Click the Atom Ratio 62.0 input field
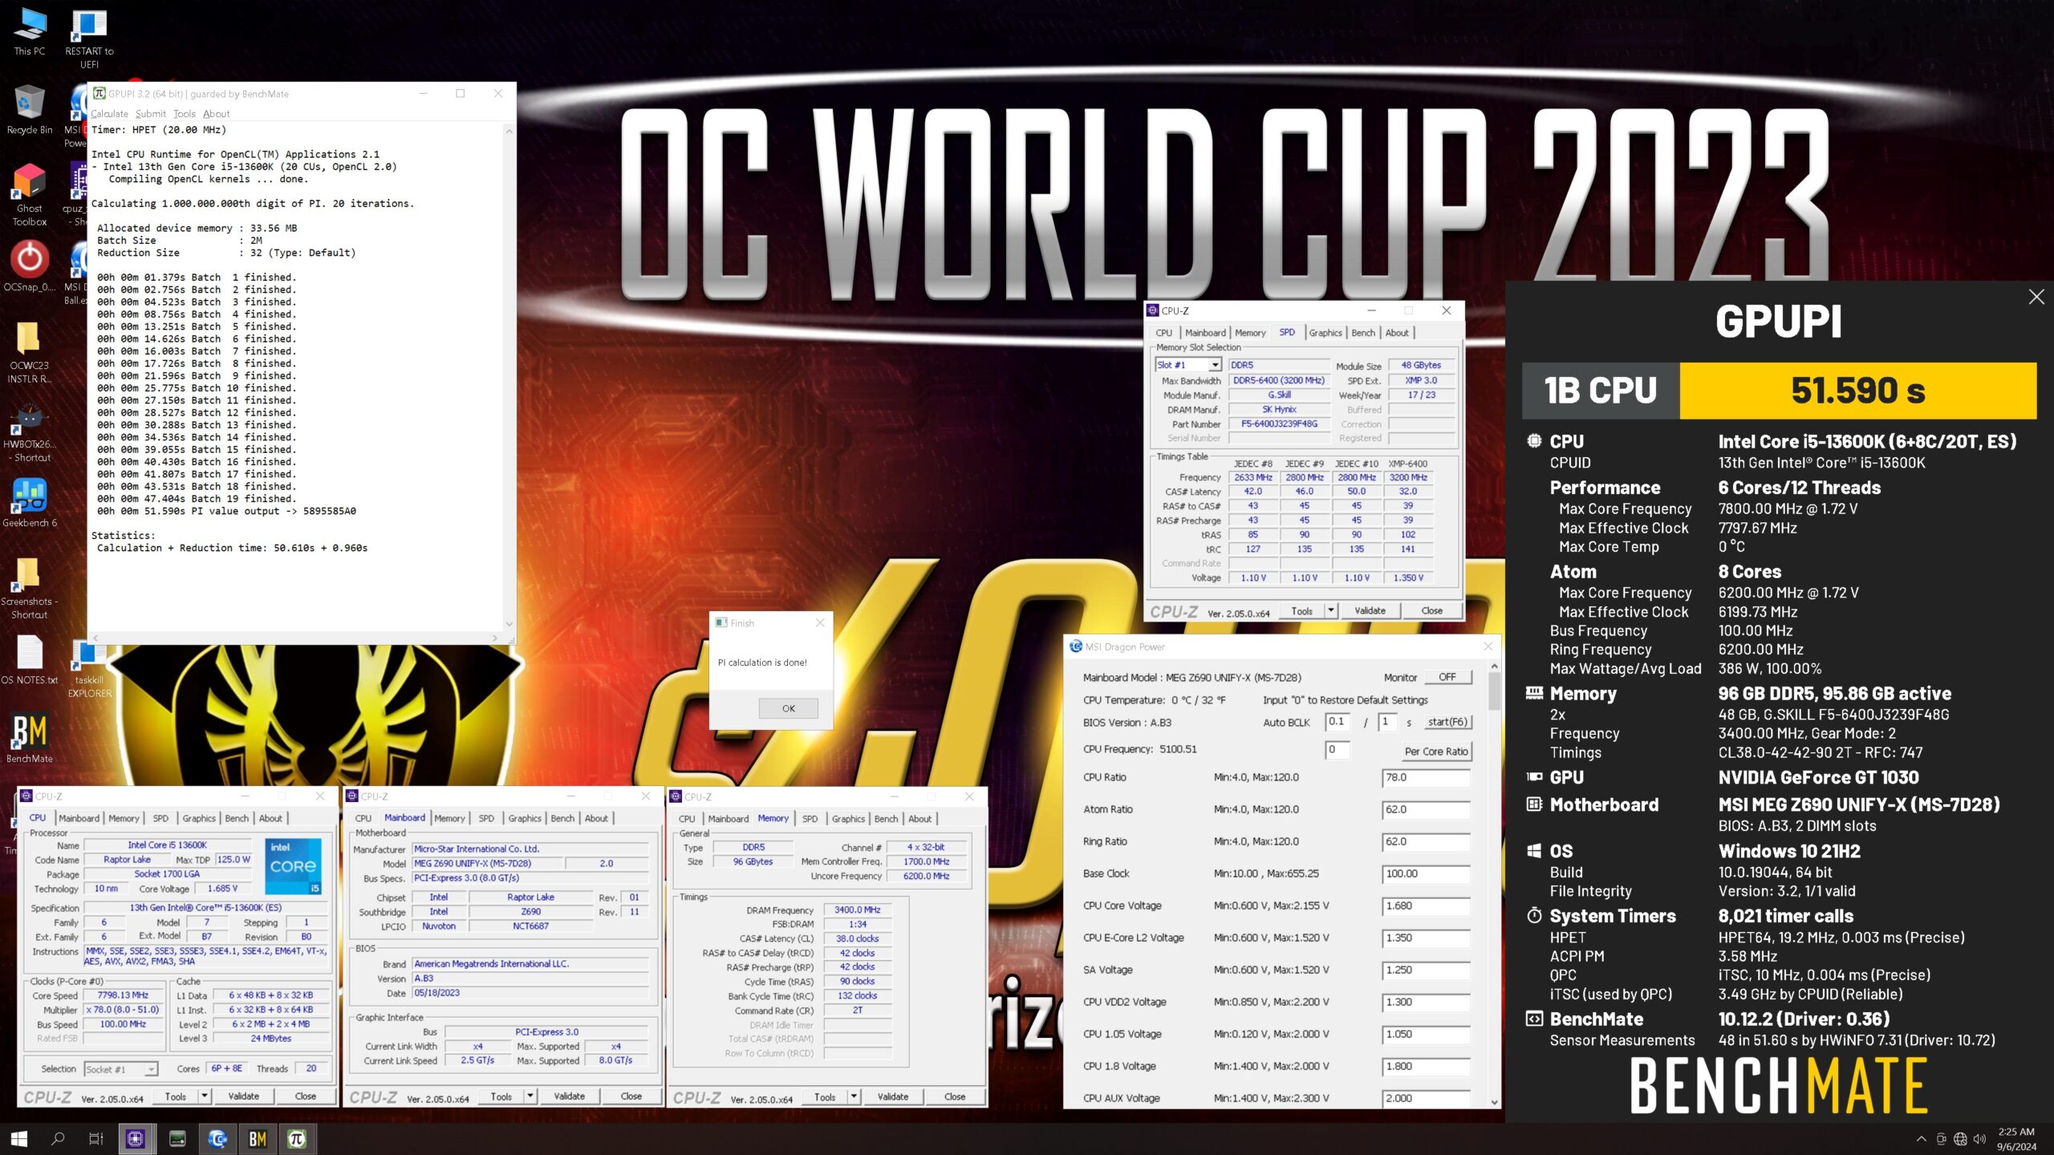 (x=1426, y=809)
